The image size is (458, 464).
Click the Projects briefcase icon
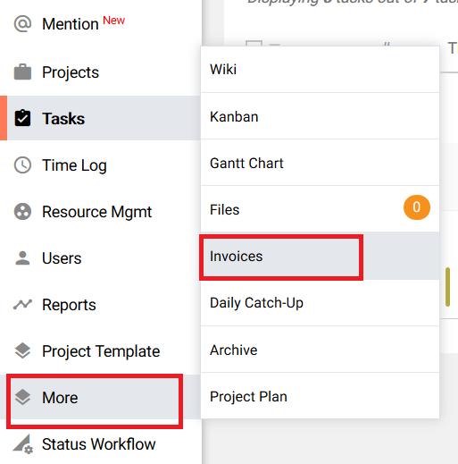tap(22, 72)
